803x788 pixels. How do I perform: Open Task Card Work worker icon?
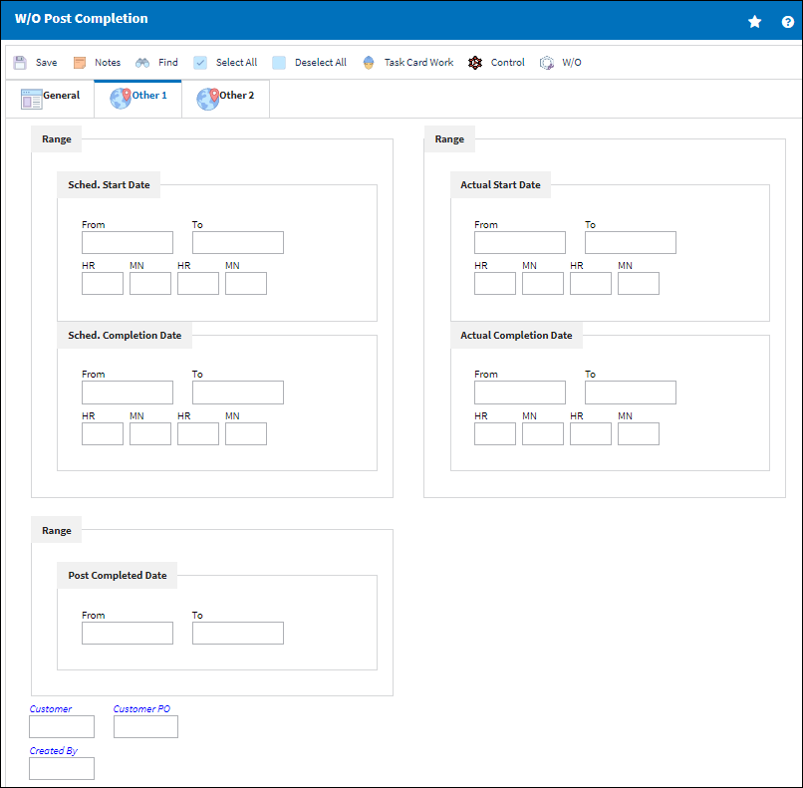pos(369,63)
